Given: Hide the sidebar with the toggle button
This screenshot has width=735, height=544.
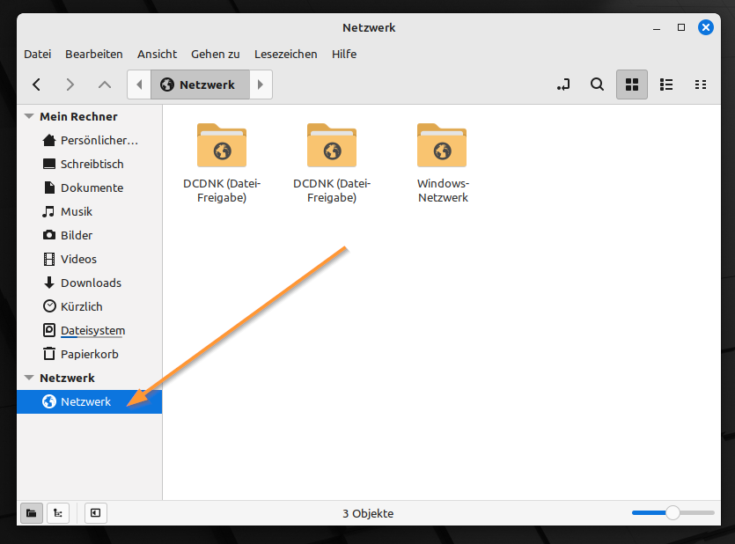Looking at the screenshot, I should point(96,513).
